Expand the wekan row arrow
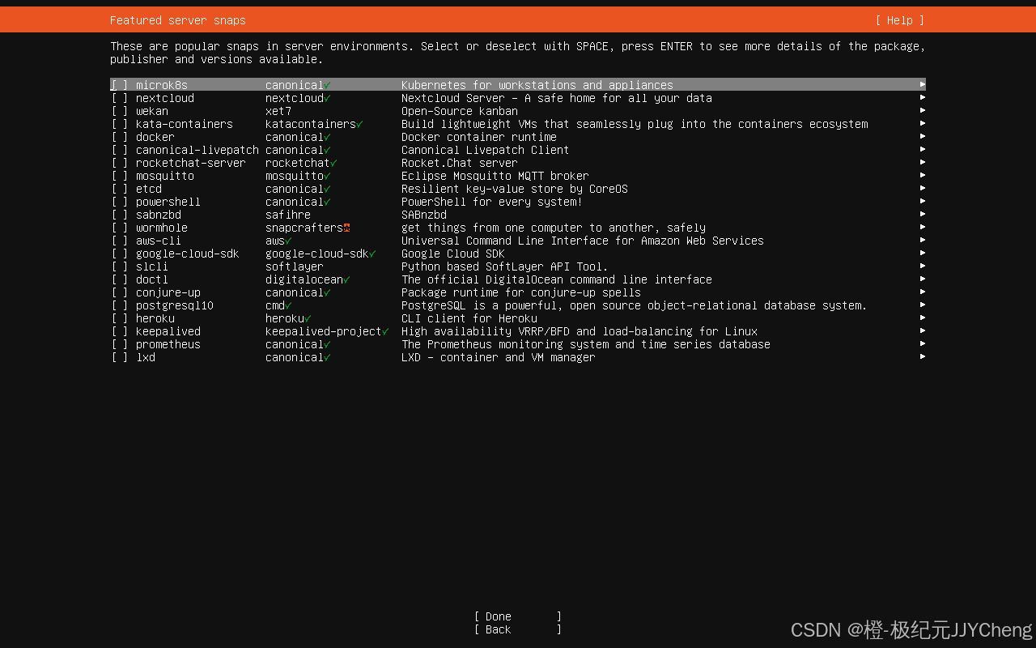This screenshot has height=648, width=1036. (x=923, y=110)
